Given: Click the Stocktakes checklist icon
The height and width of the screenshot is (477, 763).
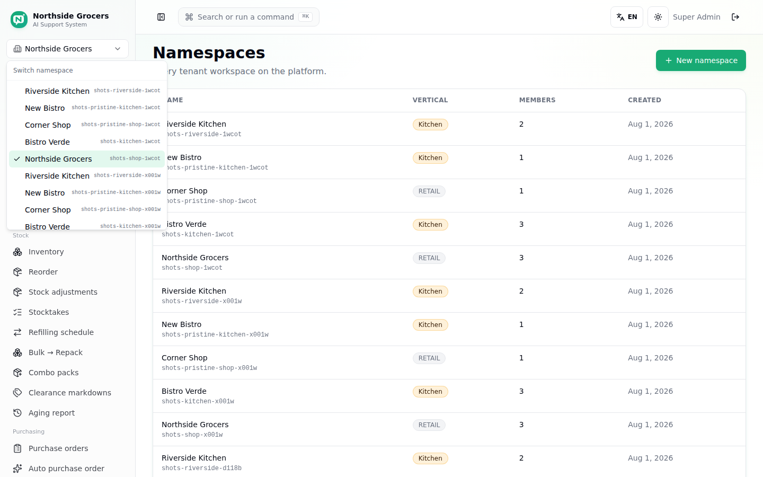Looking at the screenshot, I should (17, 312).
